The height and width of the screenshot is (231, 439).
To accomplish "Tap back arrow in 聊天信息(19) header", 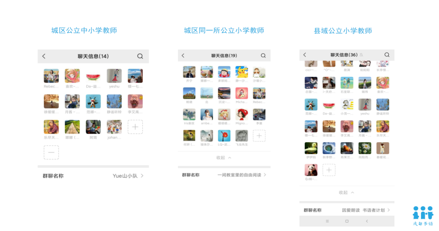I will (183, 55).
